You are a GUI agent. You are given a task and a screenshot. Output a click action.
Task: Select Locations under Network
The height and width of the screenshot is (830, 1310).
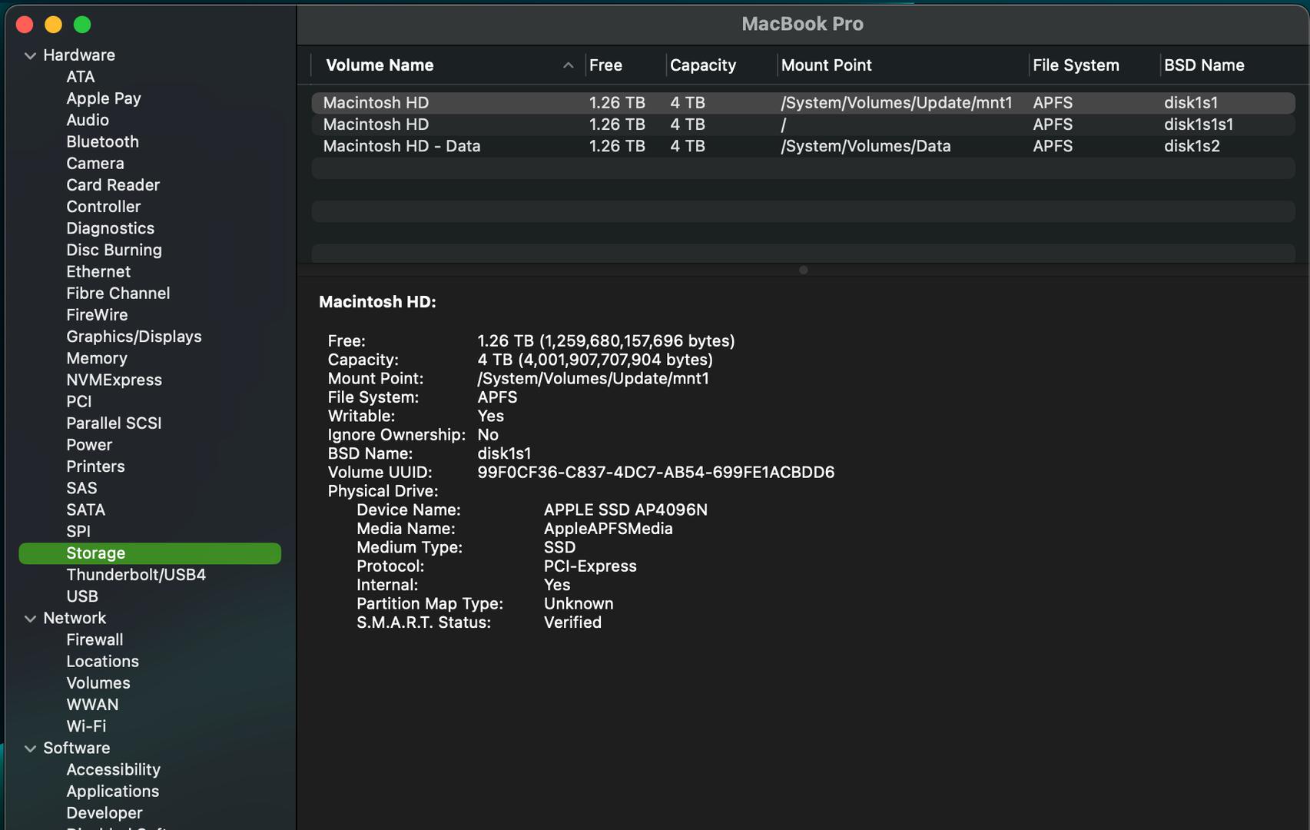coord(102,661)
